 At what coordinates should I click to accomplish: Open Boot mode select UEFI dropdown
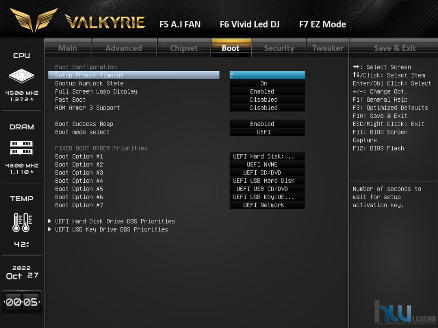267,132
